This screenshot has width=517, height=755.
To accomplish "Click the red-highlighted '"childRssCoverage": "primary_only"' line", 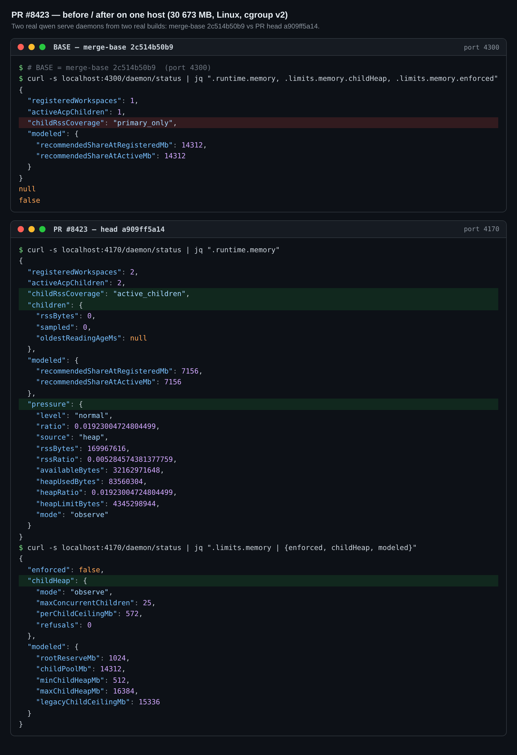I will coord(258,123).
